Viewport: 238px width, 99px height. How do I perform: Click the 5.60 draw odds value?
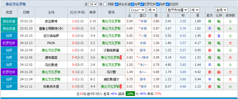(183, 79)
